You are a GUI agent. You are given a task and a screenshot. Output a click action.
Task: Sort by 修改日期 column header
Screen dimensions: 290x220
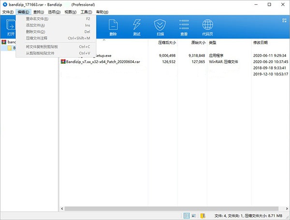(x=261, y=42)
